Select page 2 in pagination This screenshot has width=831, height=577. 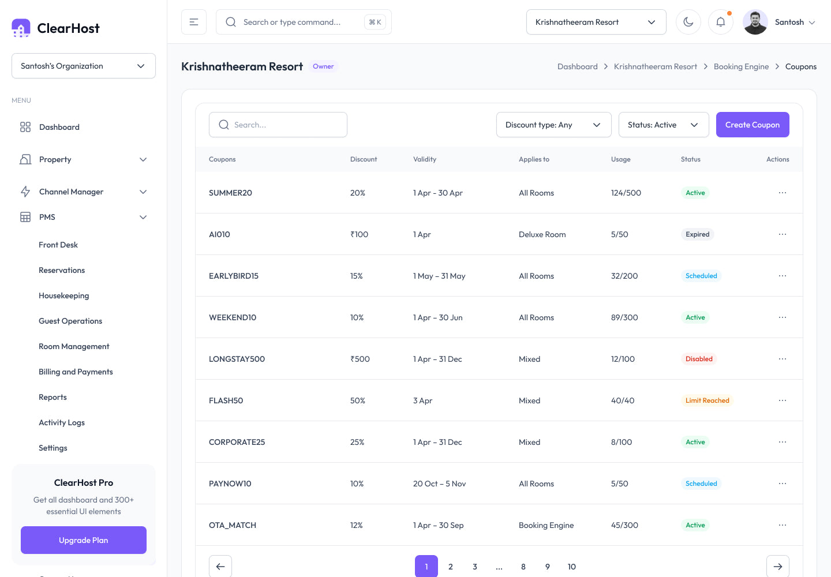pos(451,566)
